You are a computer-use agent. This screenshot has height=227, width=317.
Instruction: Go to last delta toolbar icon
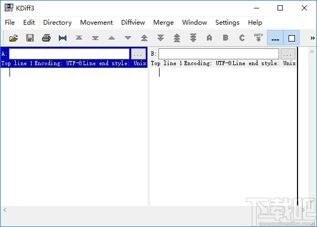click(95, 38)
